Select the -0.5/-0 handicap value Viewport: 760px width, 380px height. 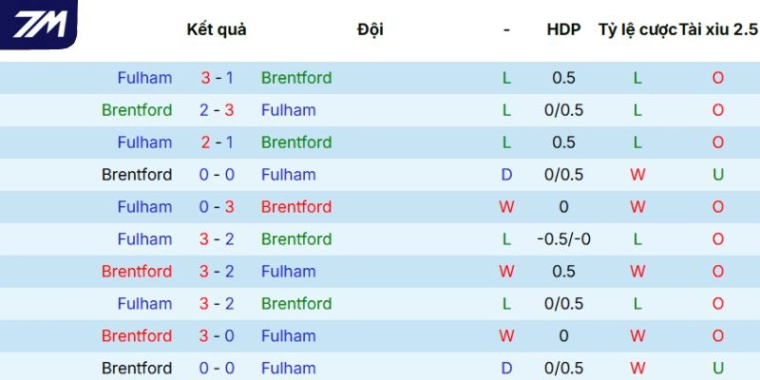click(563, 239)
